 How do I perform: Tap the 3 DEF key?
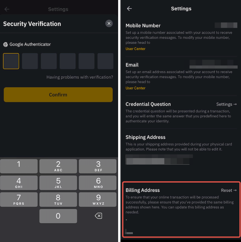[98, 166]
